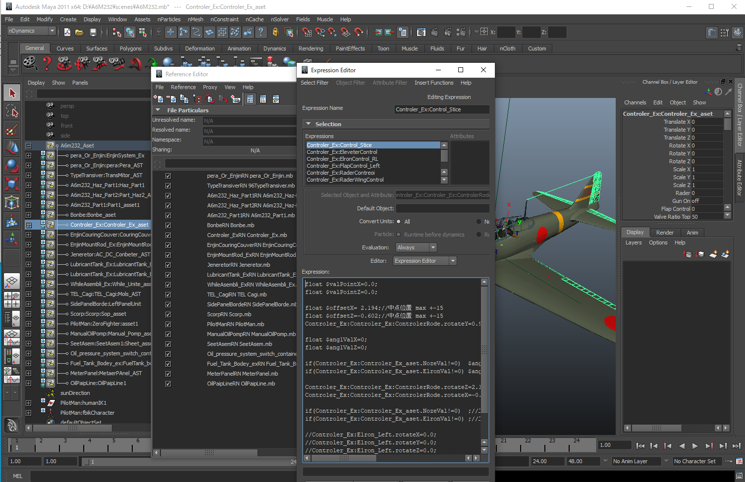Image resolution: width=745 pixels, height=482 pixels.
Task: Collapse the Selection section
Action: pos(308,124)
